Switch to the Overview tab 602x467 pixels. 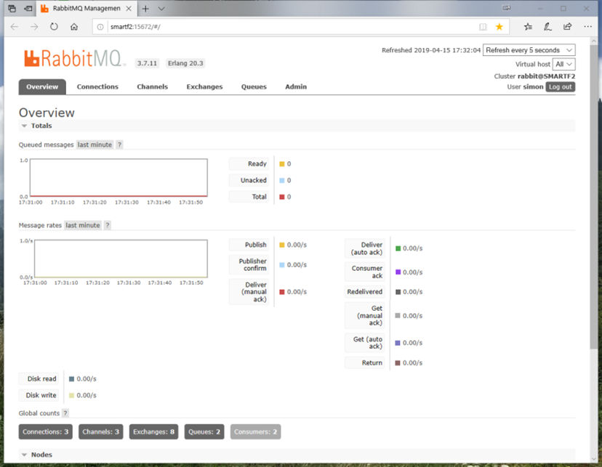[42, 86]
